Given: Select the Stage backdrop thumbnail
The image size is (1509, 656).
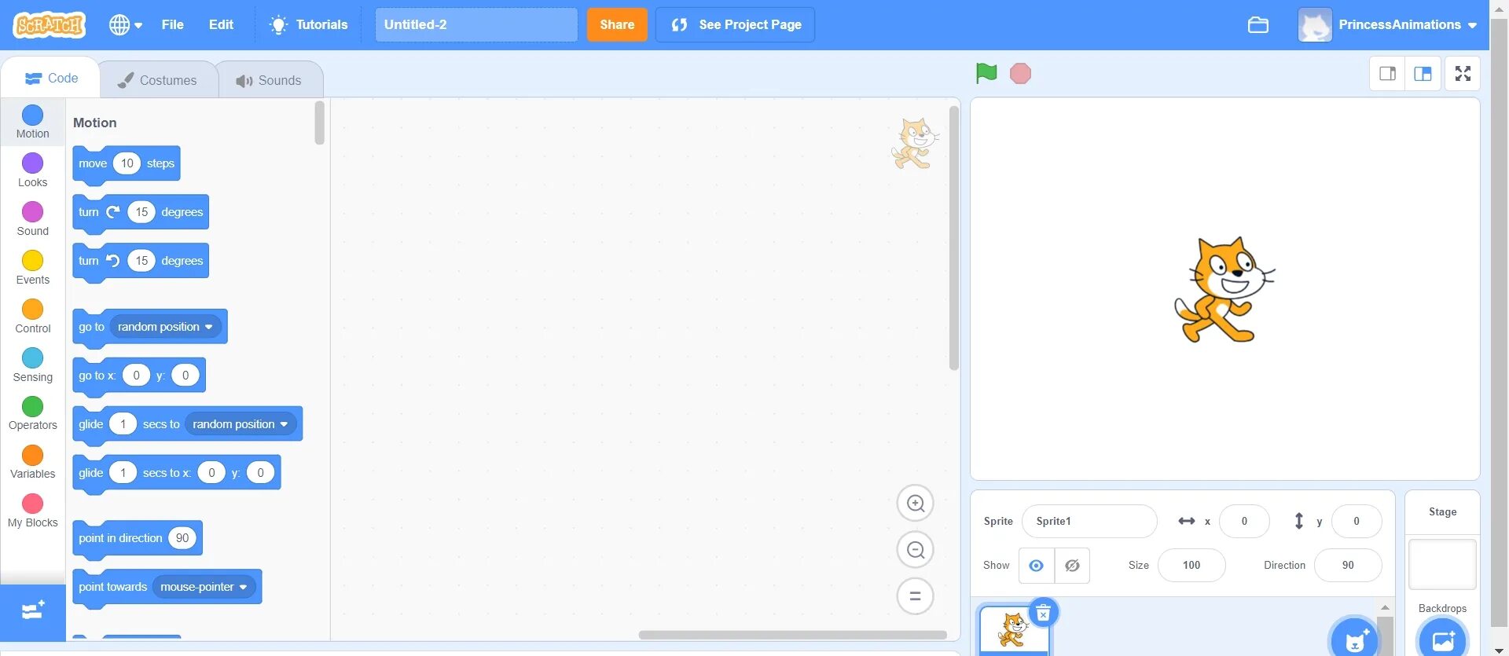Looking at the screenshot, I should (1443, 564).
